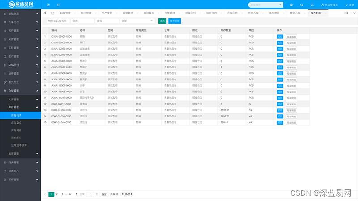Switch to the 生产变更 tab
The height and width of the screenshot is (201, 358).
(x=107, y=13)
